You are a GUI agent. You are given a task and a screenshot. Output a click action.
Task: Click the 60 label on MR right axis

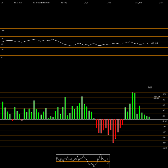coord(164,105)
